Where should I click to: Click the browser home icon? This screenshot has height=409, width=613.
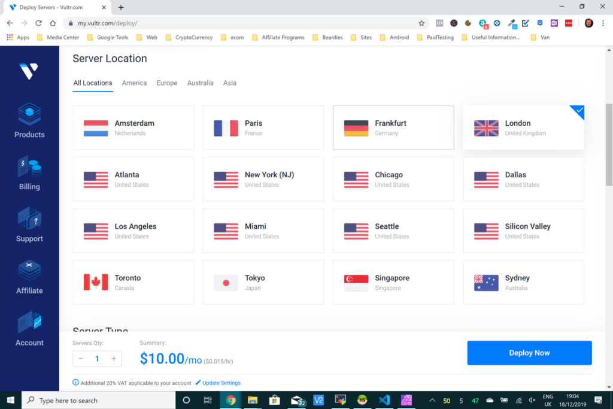click(x=53, y=23)
